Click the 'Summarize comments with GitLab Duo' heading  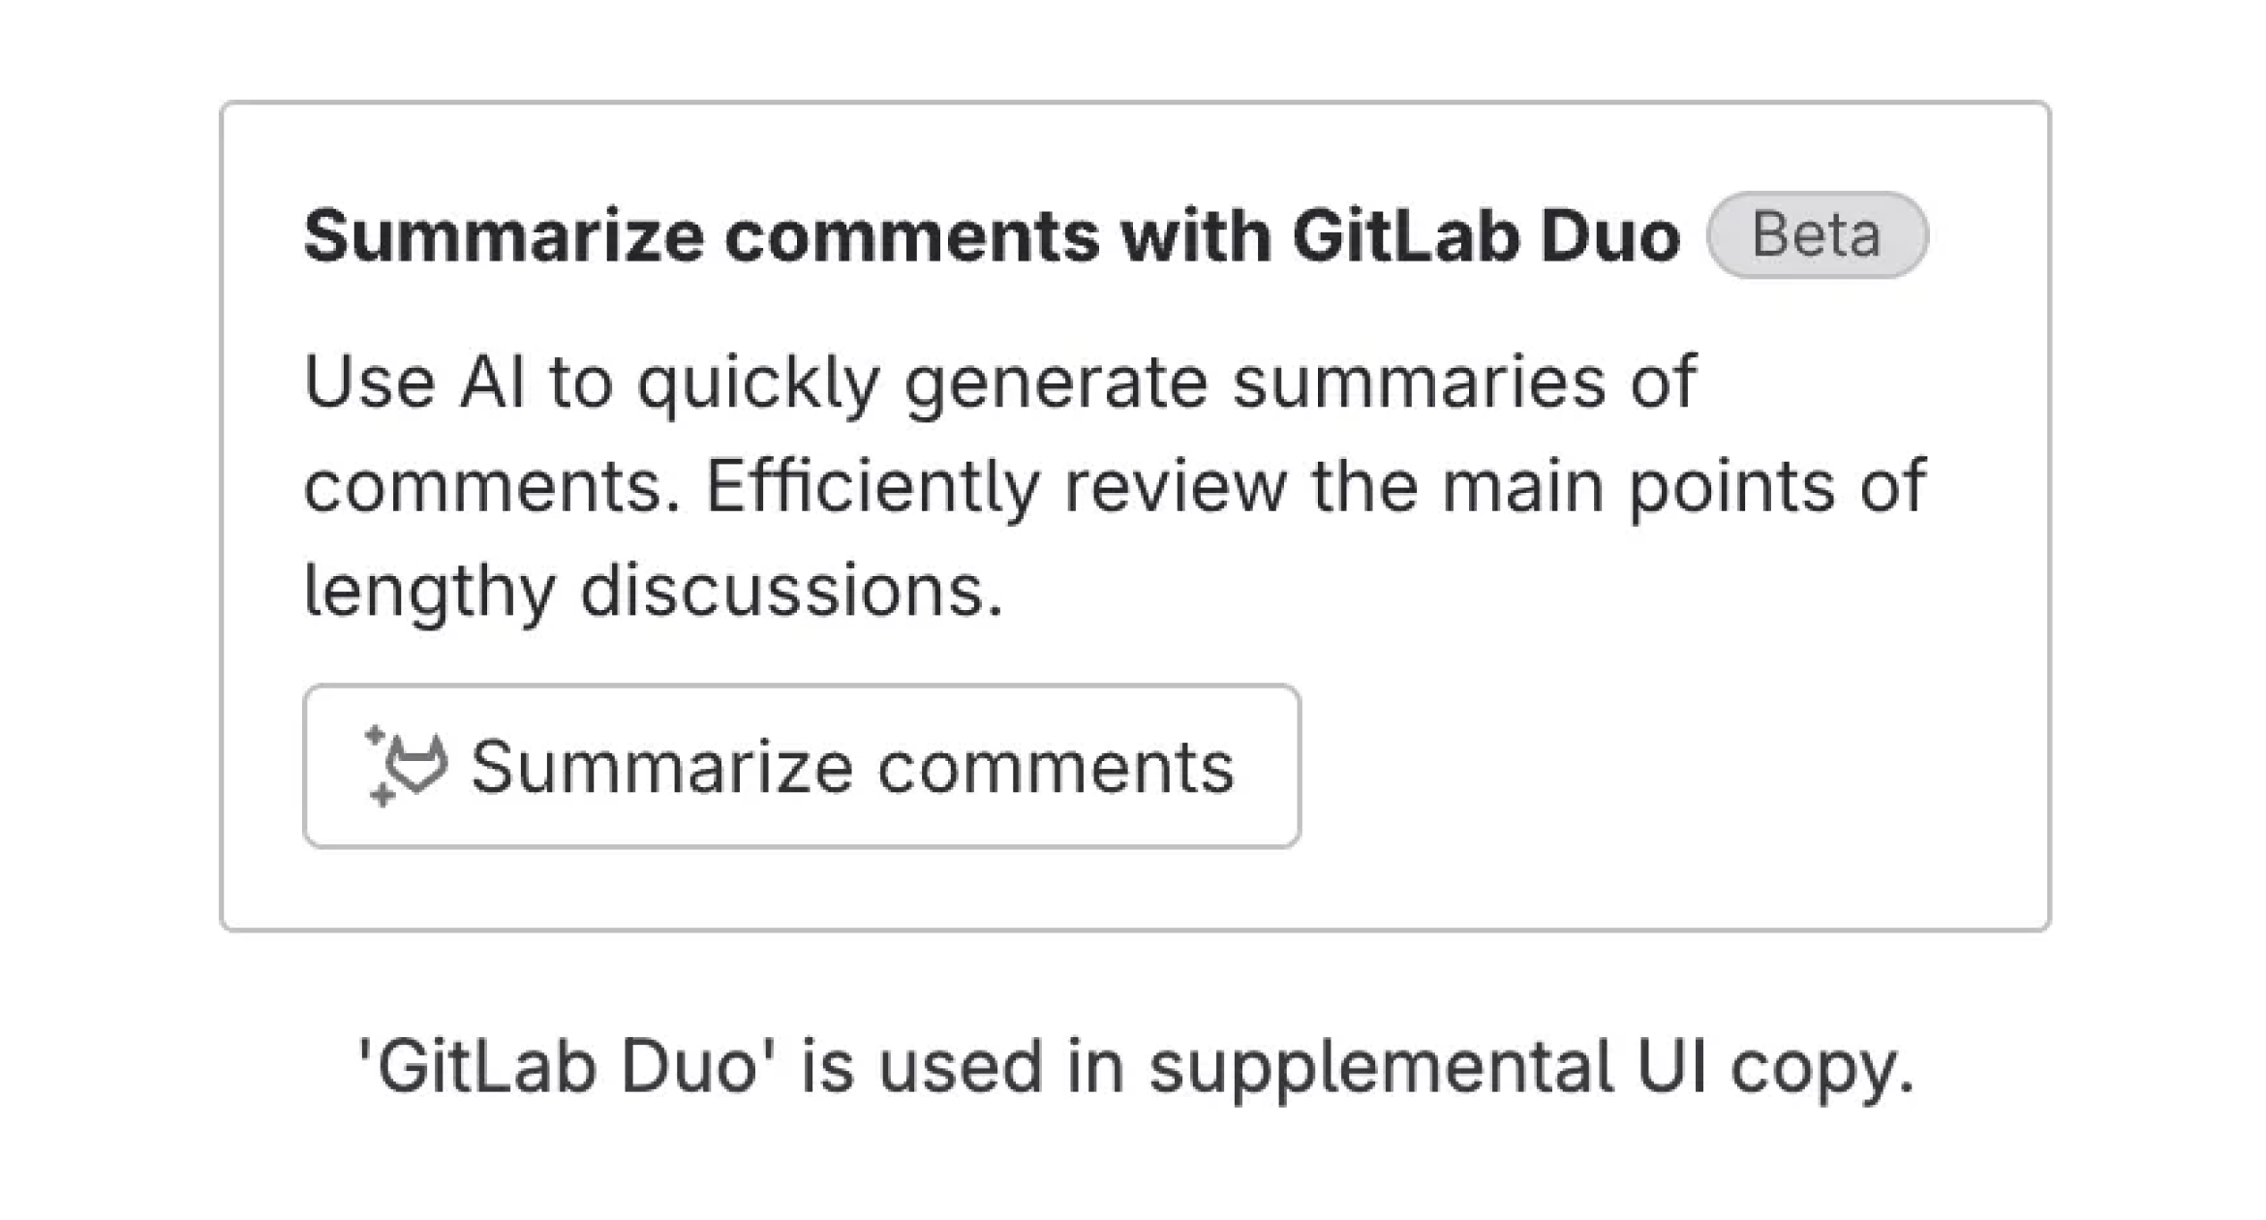click(991, 236)
